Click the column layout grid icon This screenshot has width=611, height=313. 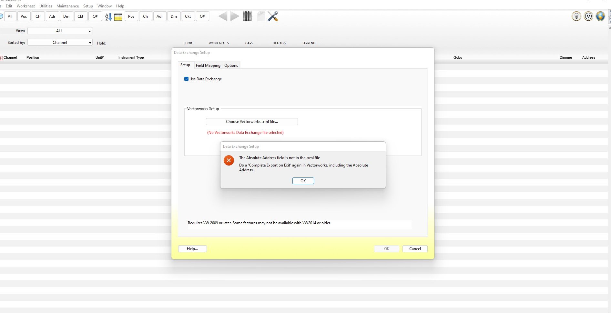pyautogui.click(x=247, y=16)
